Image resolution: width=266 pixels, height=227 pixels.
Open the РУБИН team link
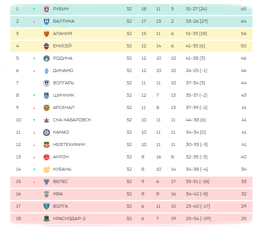click(x=61, y=9)
